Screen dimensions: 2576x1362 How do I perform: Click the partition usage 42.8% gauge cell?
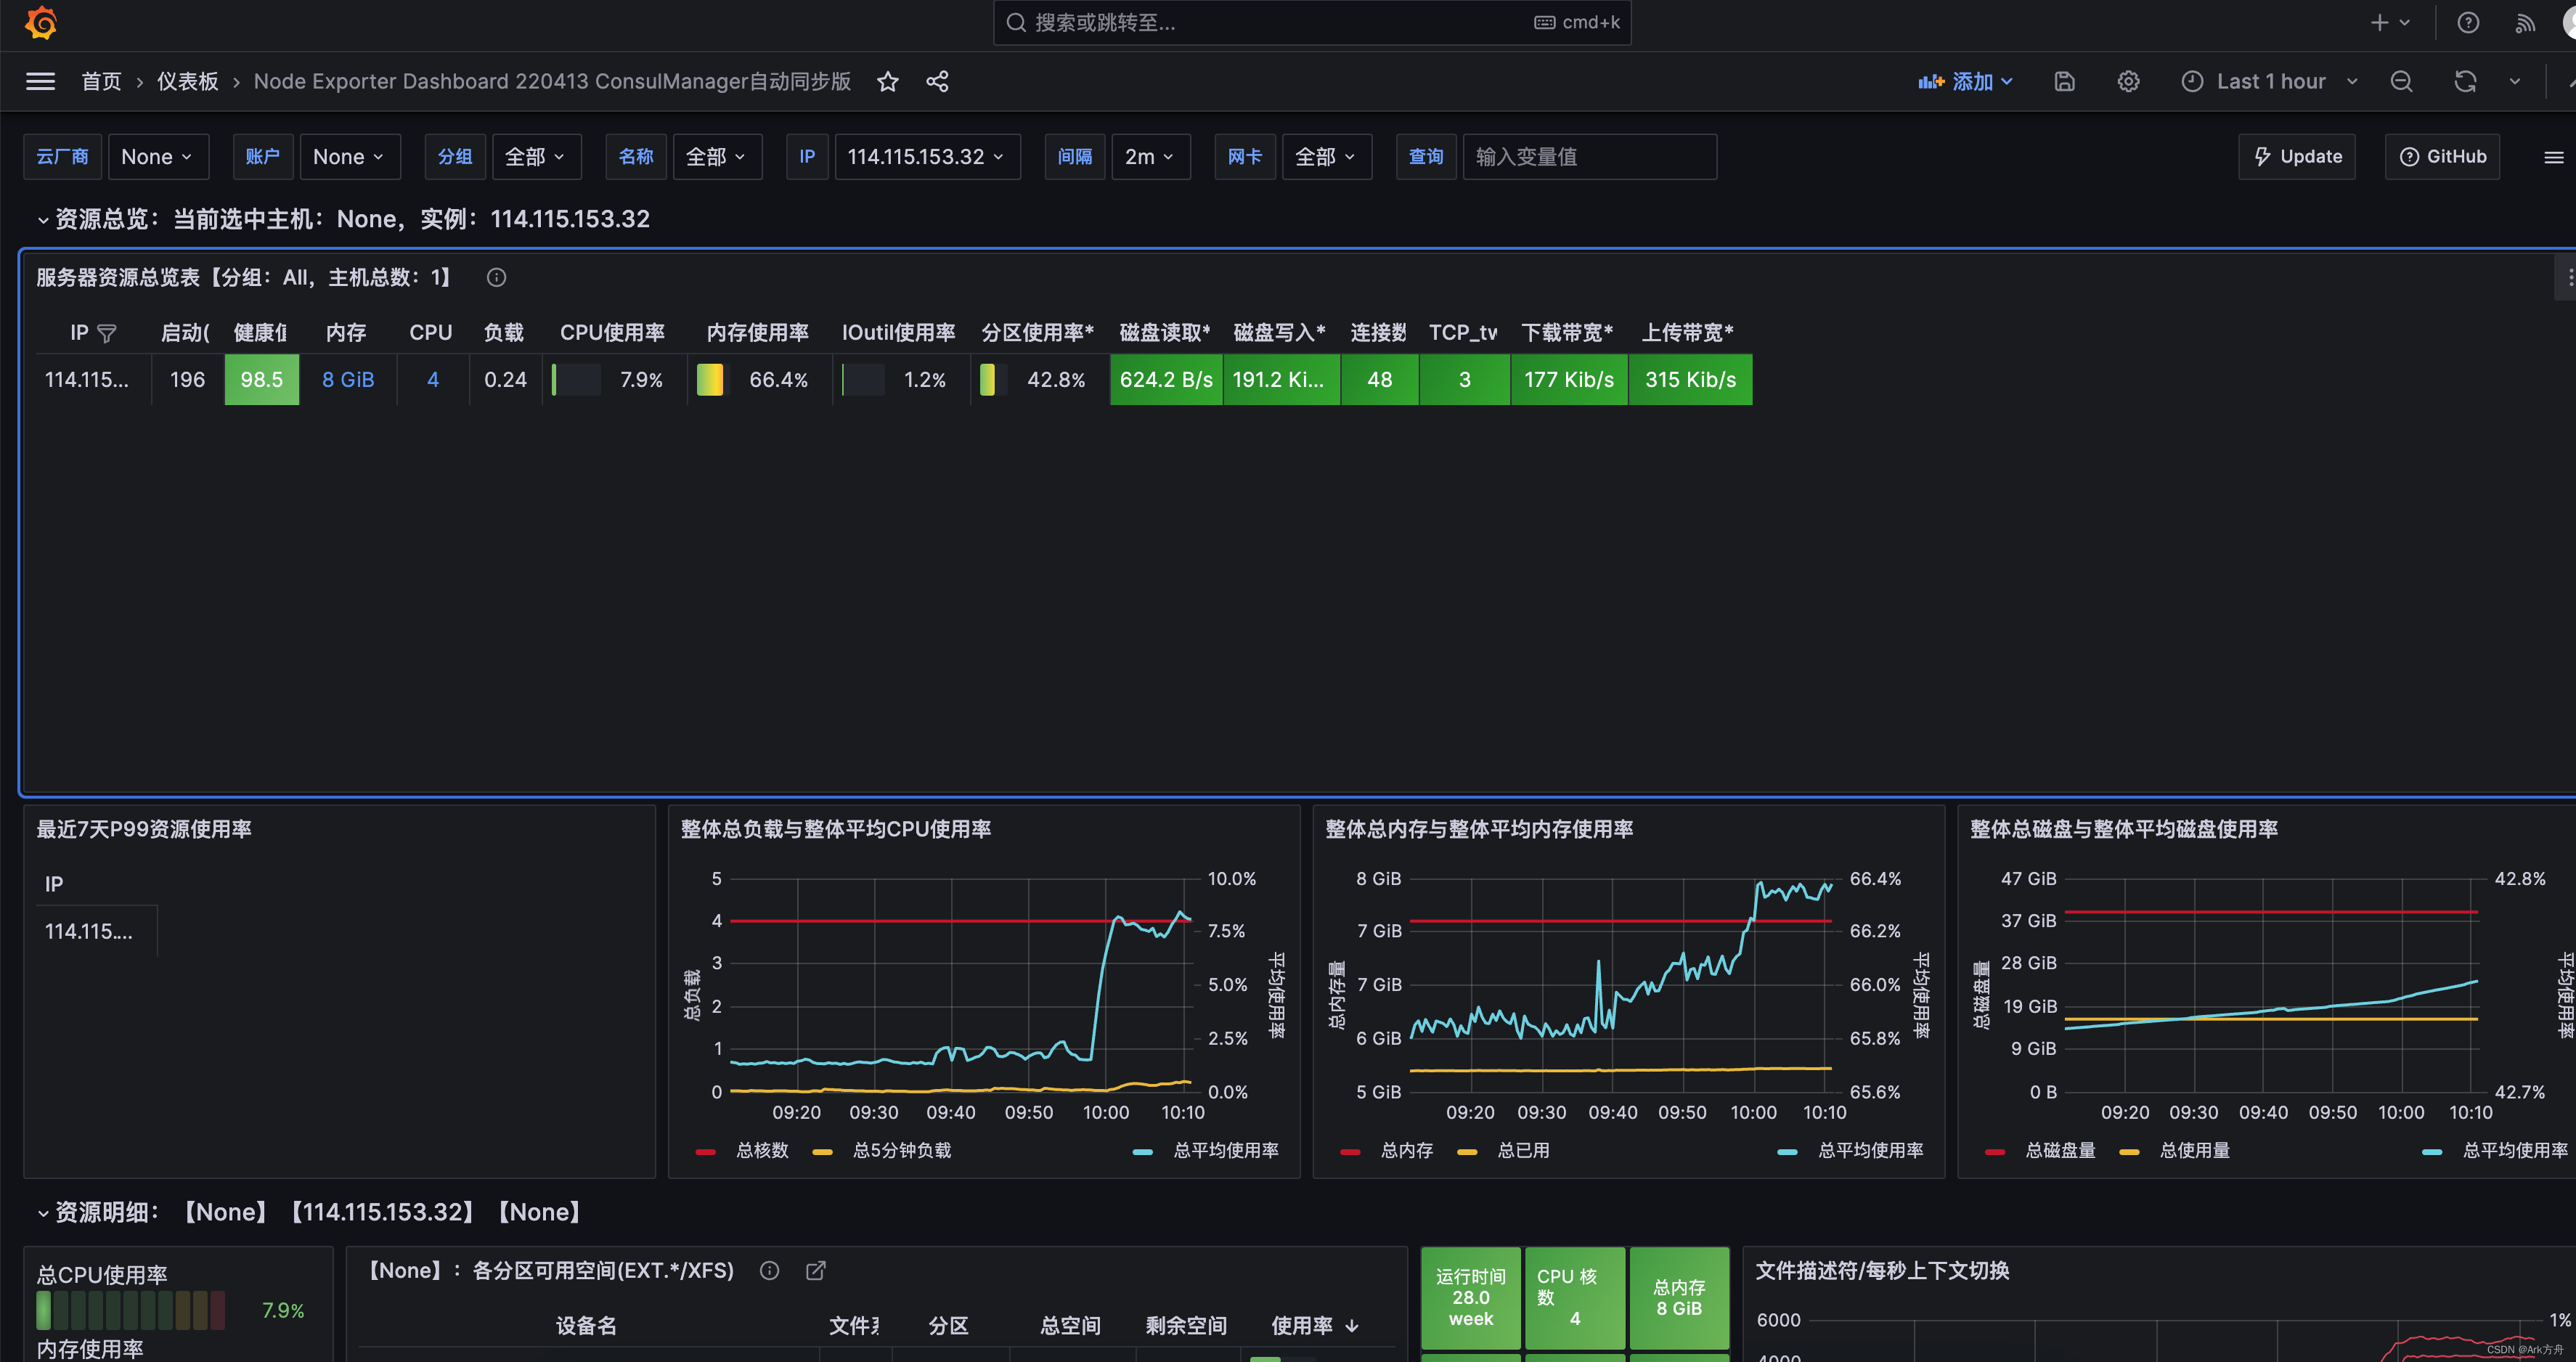point(1040,380)
